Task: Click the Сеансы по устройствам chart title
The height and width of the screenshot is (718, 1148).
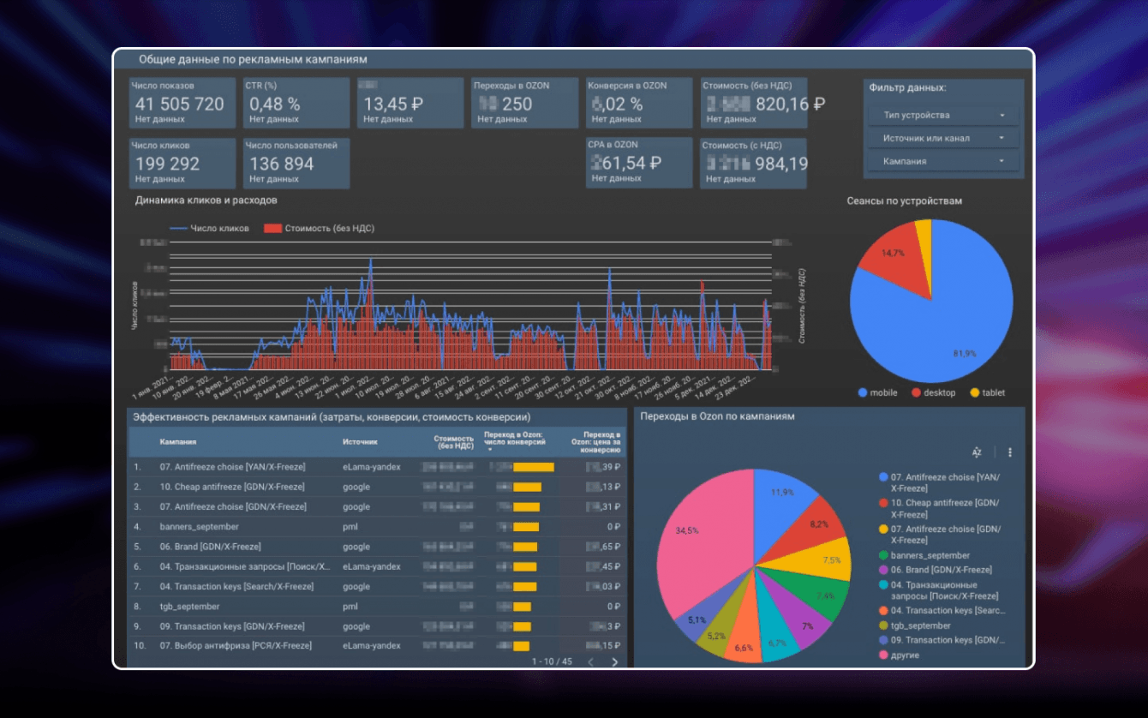Action: (904, 201)
